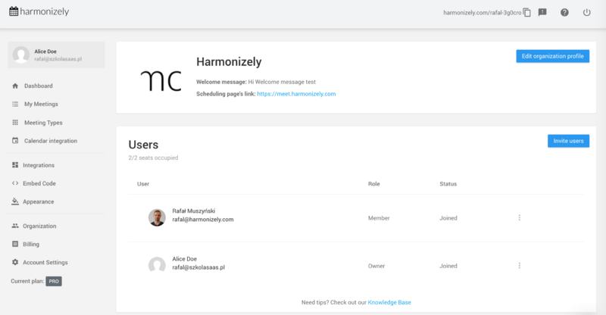Image resolution: width=606 pixels, height=315 pixels.
Task: Open the feedback icon in header
Action: (542, 13)
